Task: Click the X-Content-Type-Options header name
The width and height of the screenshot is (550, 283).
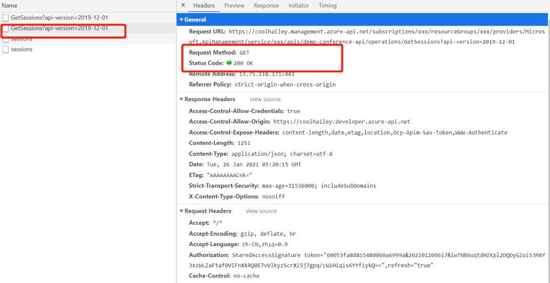Action: pyautogui.click(x=225, y=197)
